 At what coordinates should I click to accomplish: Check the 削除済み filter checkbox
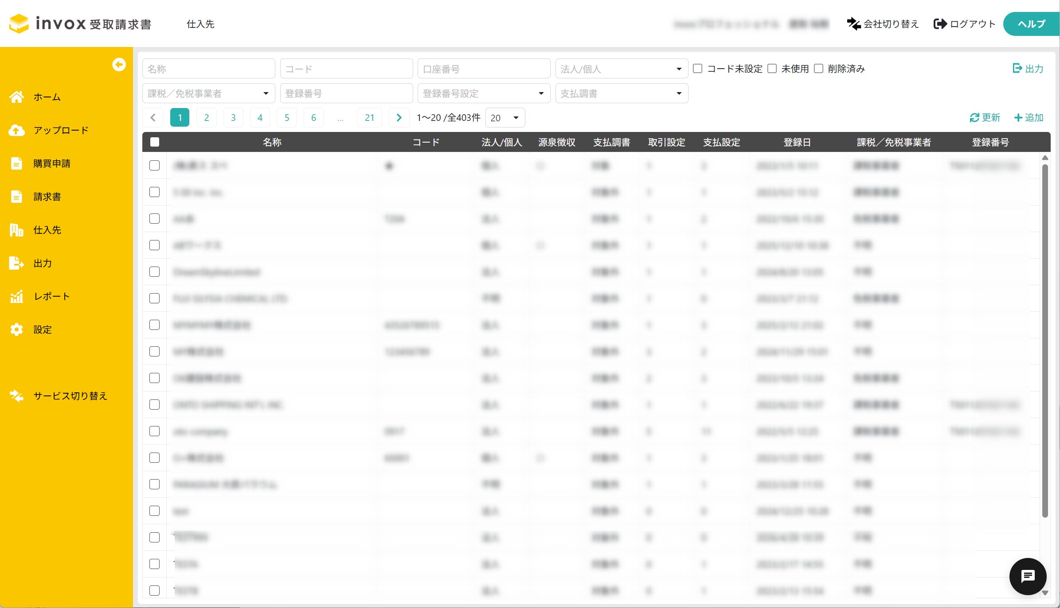(x=819, y=69)
